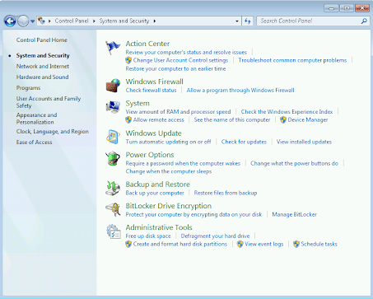Click the refresh button beside address bar

coord(248,21)
